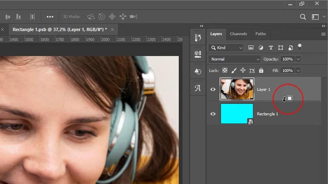This screenshot has width=328, height=184.
Task: Select the 3D scale video camera icon
Action: click(134, 17)
